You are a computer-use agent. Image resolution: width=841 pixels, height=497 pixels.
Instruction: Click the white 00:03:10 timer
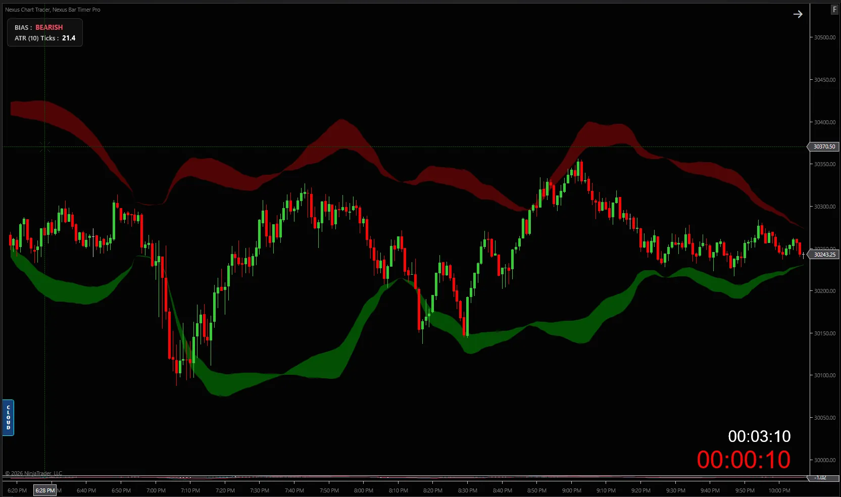759,436
